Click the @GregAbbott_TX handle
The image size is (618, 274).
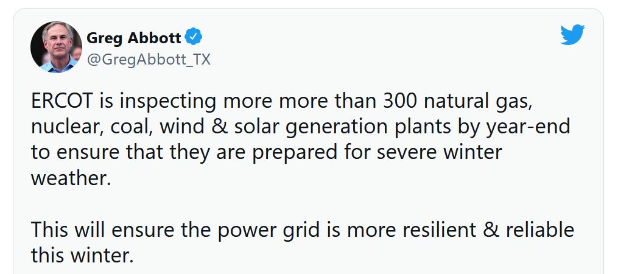(x=148, y=60)
